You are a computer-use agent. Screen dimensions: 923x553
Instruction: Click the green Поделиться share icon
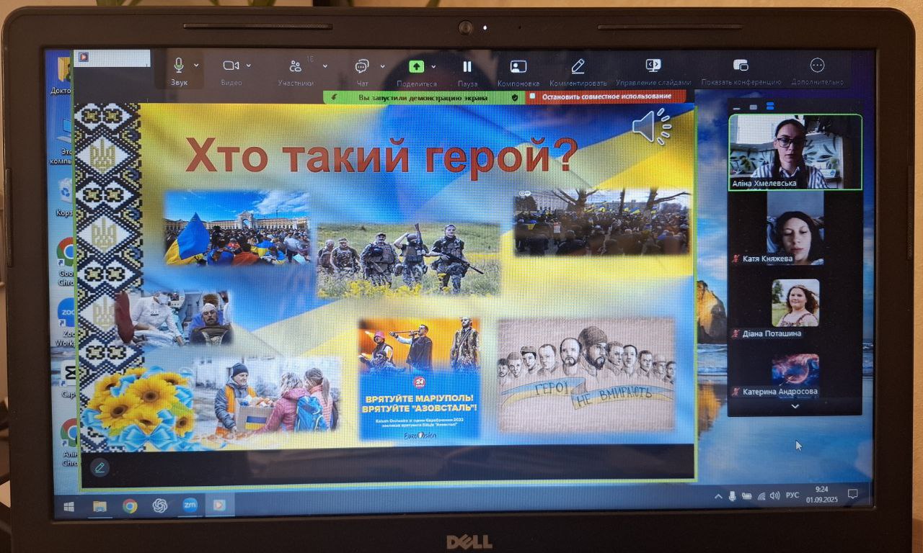coord(416,66)
